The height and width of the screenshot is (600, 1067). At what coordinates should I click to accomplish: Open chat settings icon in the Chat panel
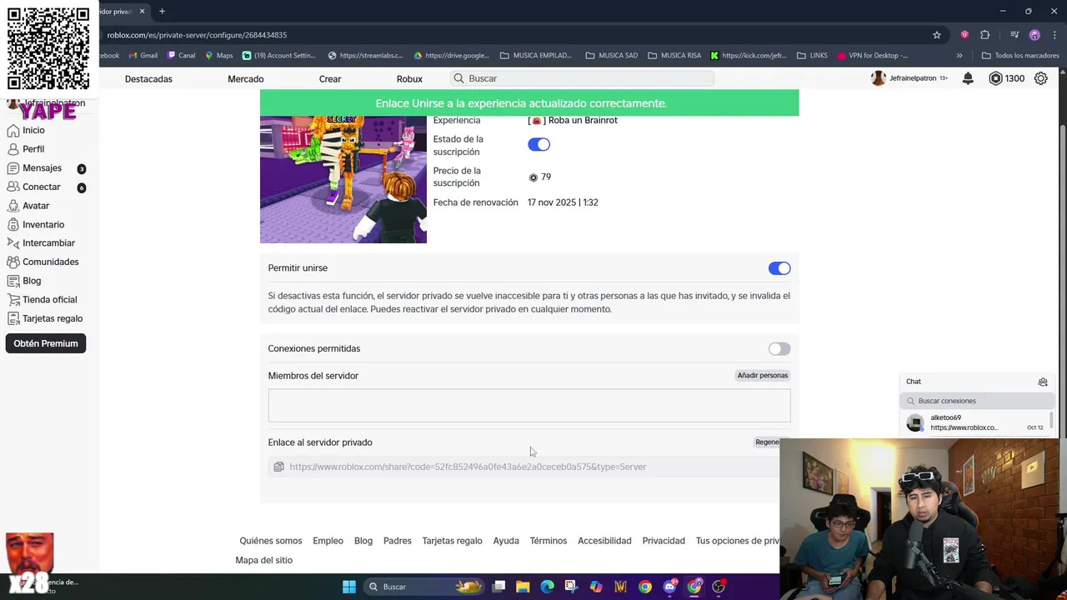point(1043,382)
